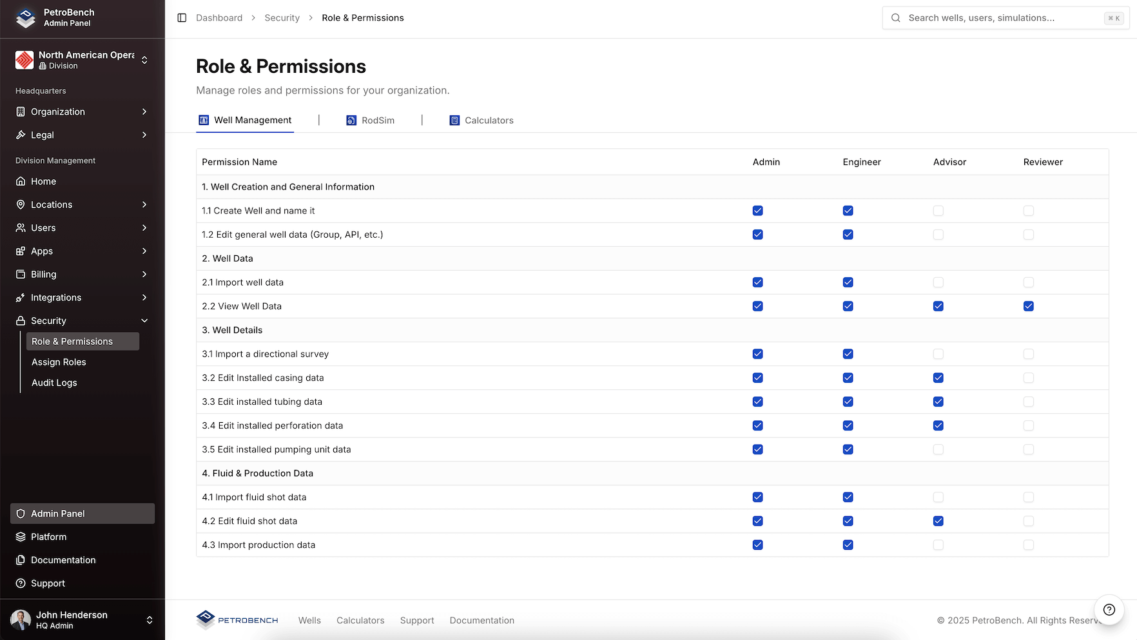Open Assign Roles page
This screenshot has height=640, width=1137.
click(x=59, y=362)
